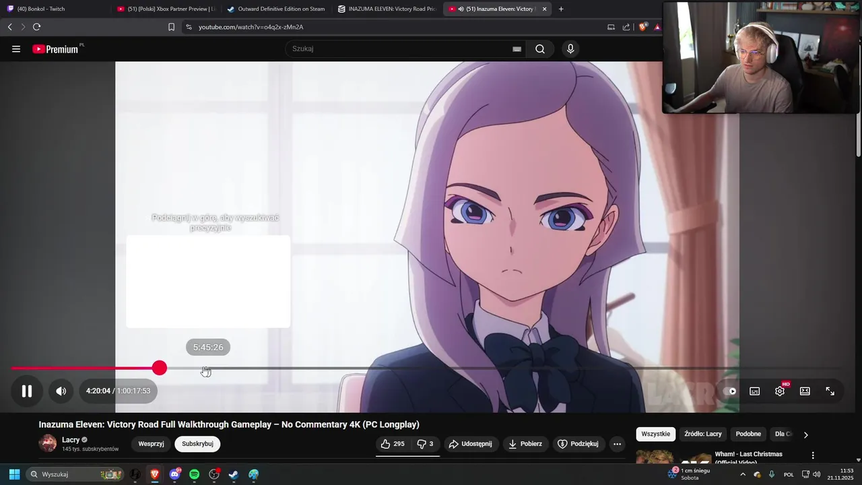Click the Wesprzyj button
The width and height of the screenshot is (862, 485).
click(152, 444)
